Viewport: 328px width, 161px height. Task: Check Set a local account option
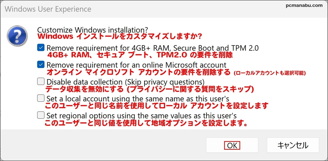tap(41, 98)
